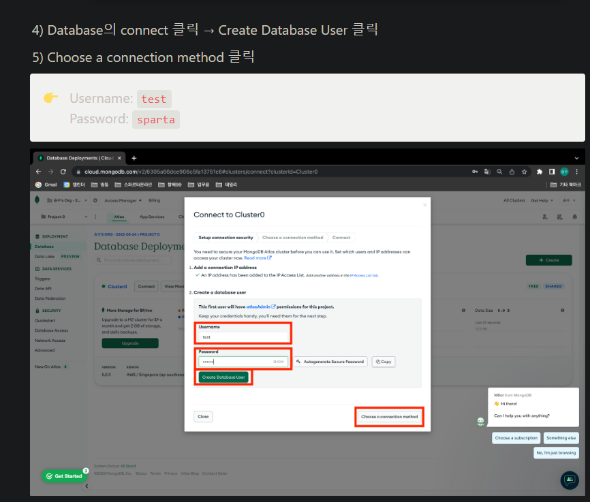This screenshot has width=590, height=502.
Task: Bookmark this page with the star
Action: point(524,172)
